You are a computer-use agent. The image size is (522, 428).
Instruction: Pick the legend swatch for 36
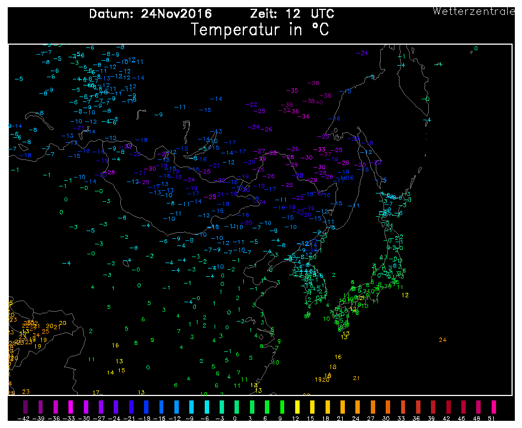[x=417, y=407]
